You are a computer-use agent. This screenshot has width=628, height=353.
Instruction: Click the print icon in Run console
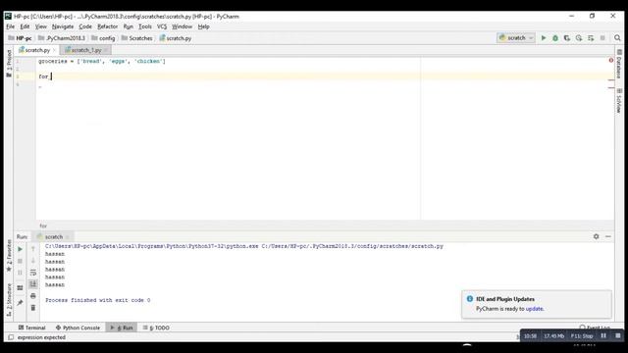tap(33, 296)
